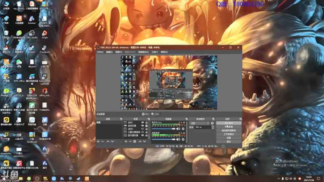
Task: Move scene up in Scenes panel
Action: pos(108,141)
